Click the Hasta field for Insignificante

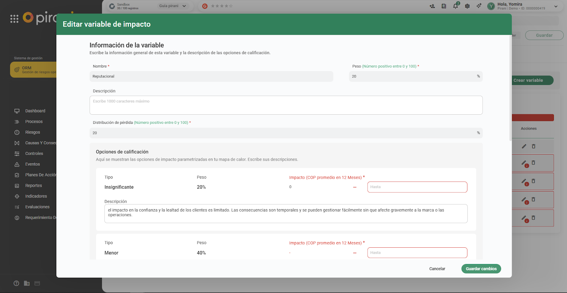(417, 187)
